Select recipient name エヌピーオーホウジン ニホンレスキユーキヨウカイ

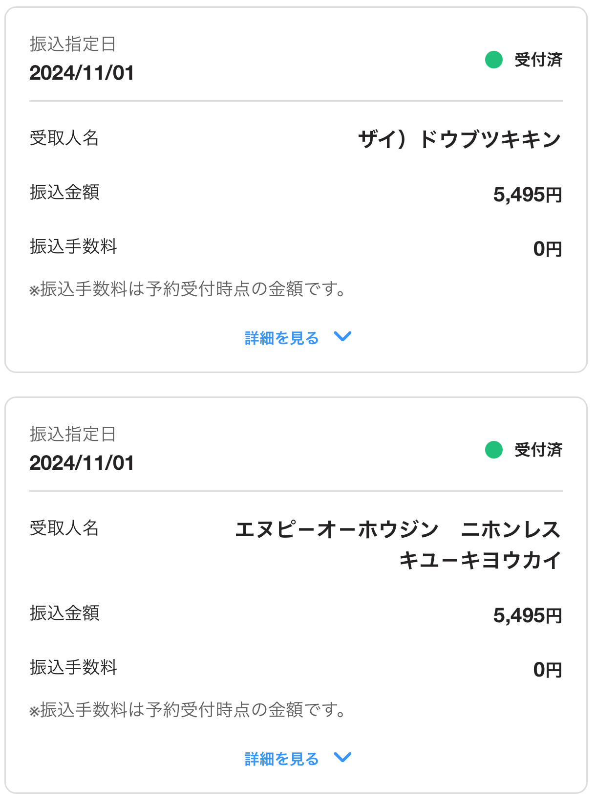(398, 545)
